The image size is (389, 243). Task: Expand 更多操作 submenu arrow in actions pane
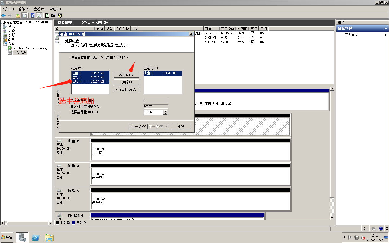coord(386,35)
